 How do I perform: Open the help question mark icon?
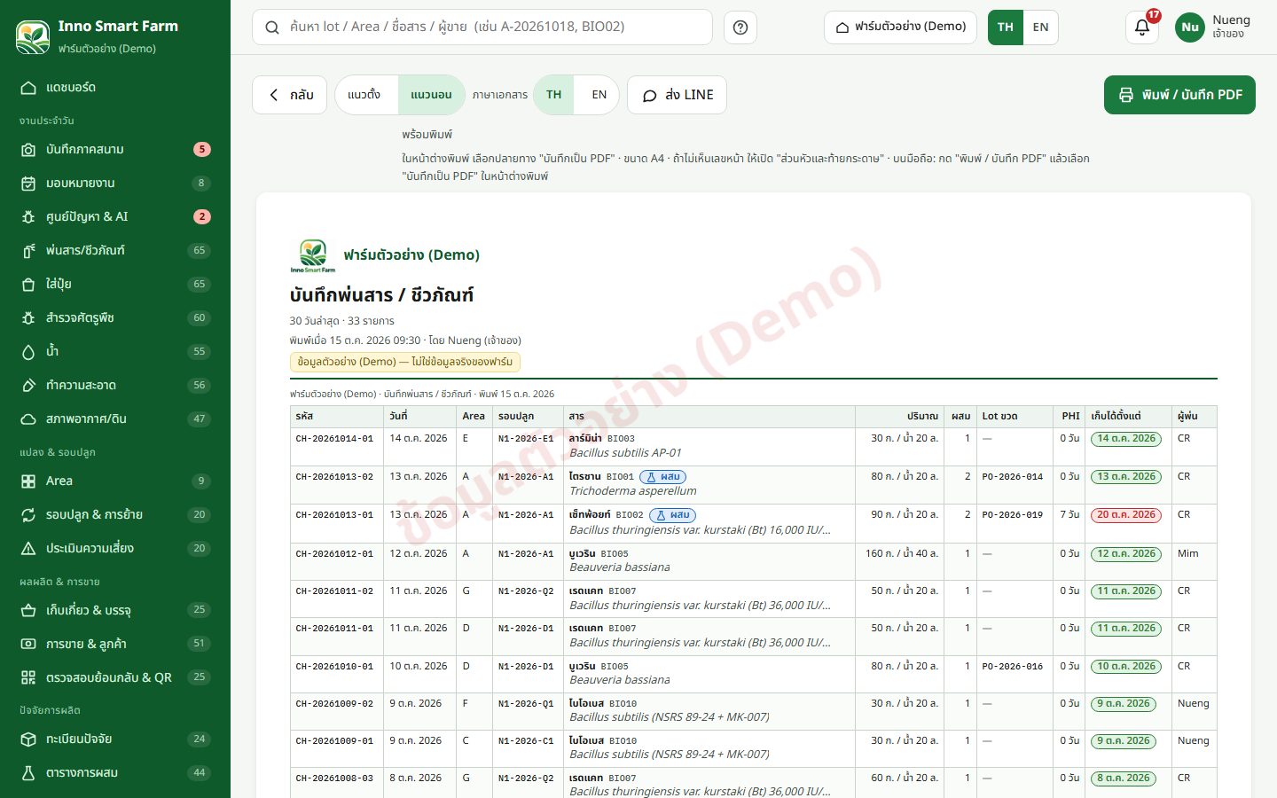click(740, 27)
